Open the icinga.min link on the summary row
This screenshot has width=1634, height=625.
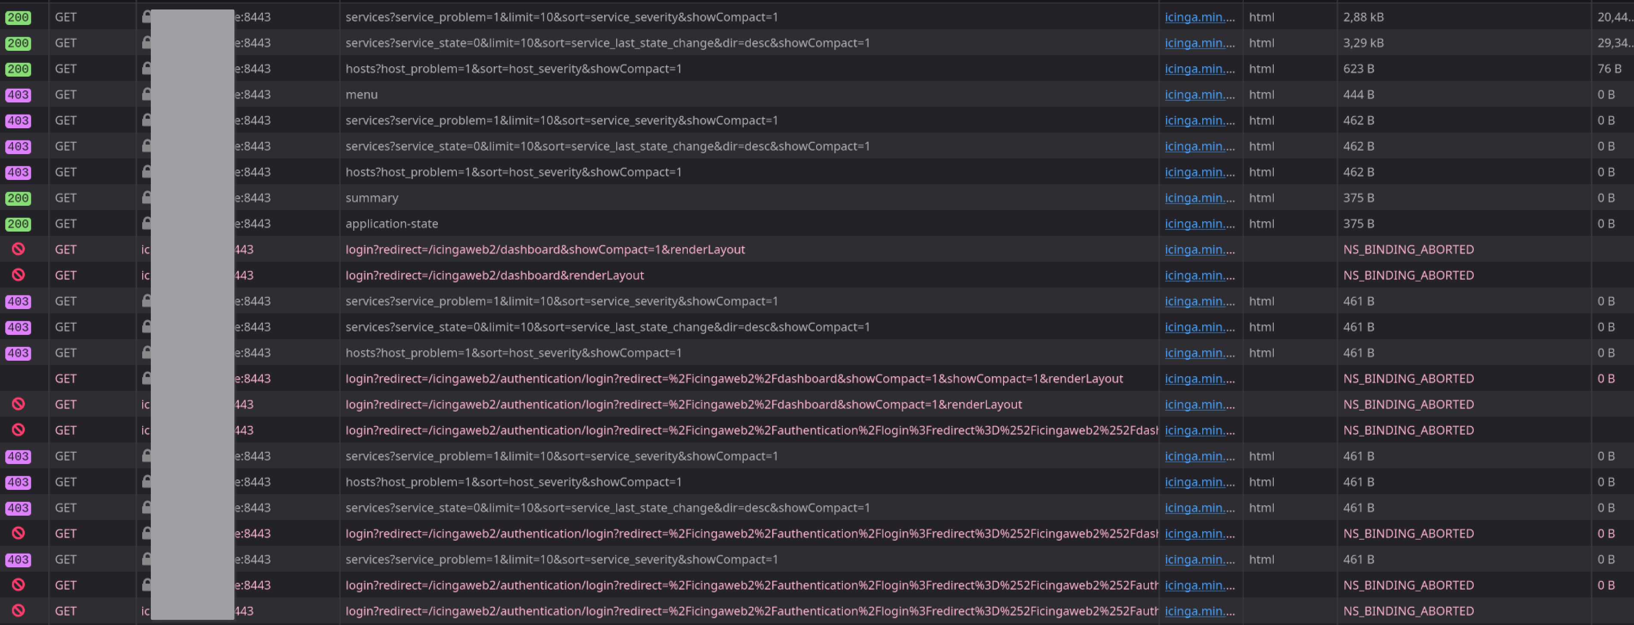pyautogui.click(x=1200, y=198)
